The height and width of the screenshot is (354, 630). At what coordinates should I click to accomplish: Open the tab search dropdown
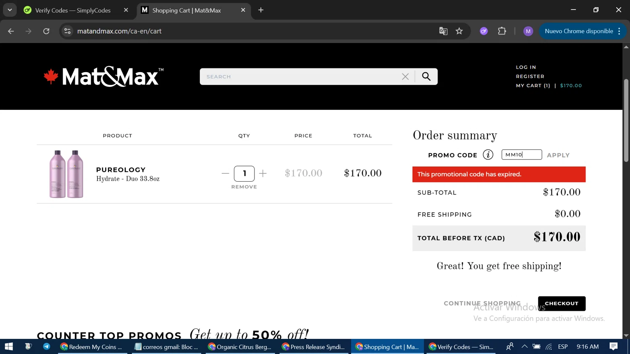(10, 10)
